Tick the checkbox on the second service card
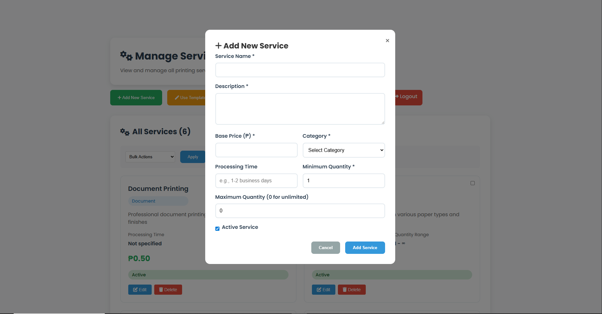This screenshot has height=314, width=602. 472,183
